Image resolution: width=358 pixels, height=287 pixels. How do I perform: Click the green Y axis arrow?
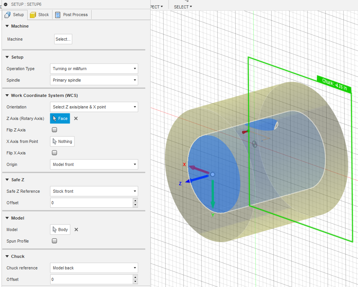click(213, 194)
